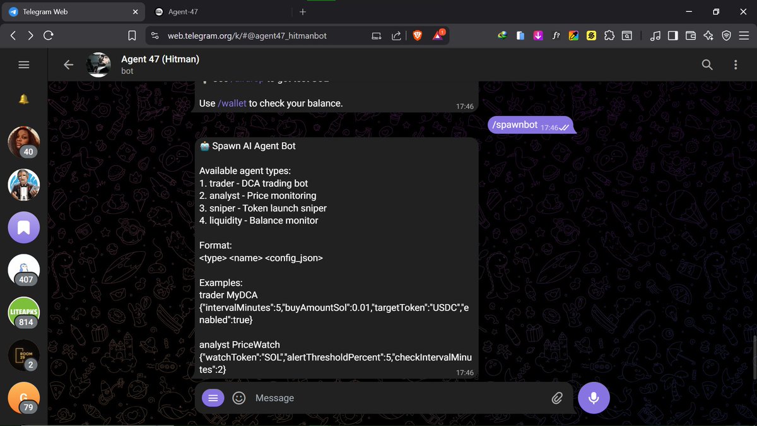Search within the Agent 47 chat

(x=707, y=65)
